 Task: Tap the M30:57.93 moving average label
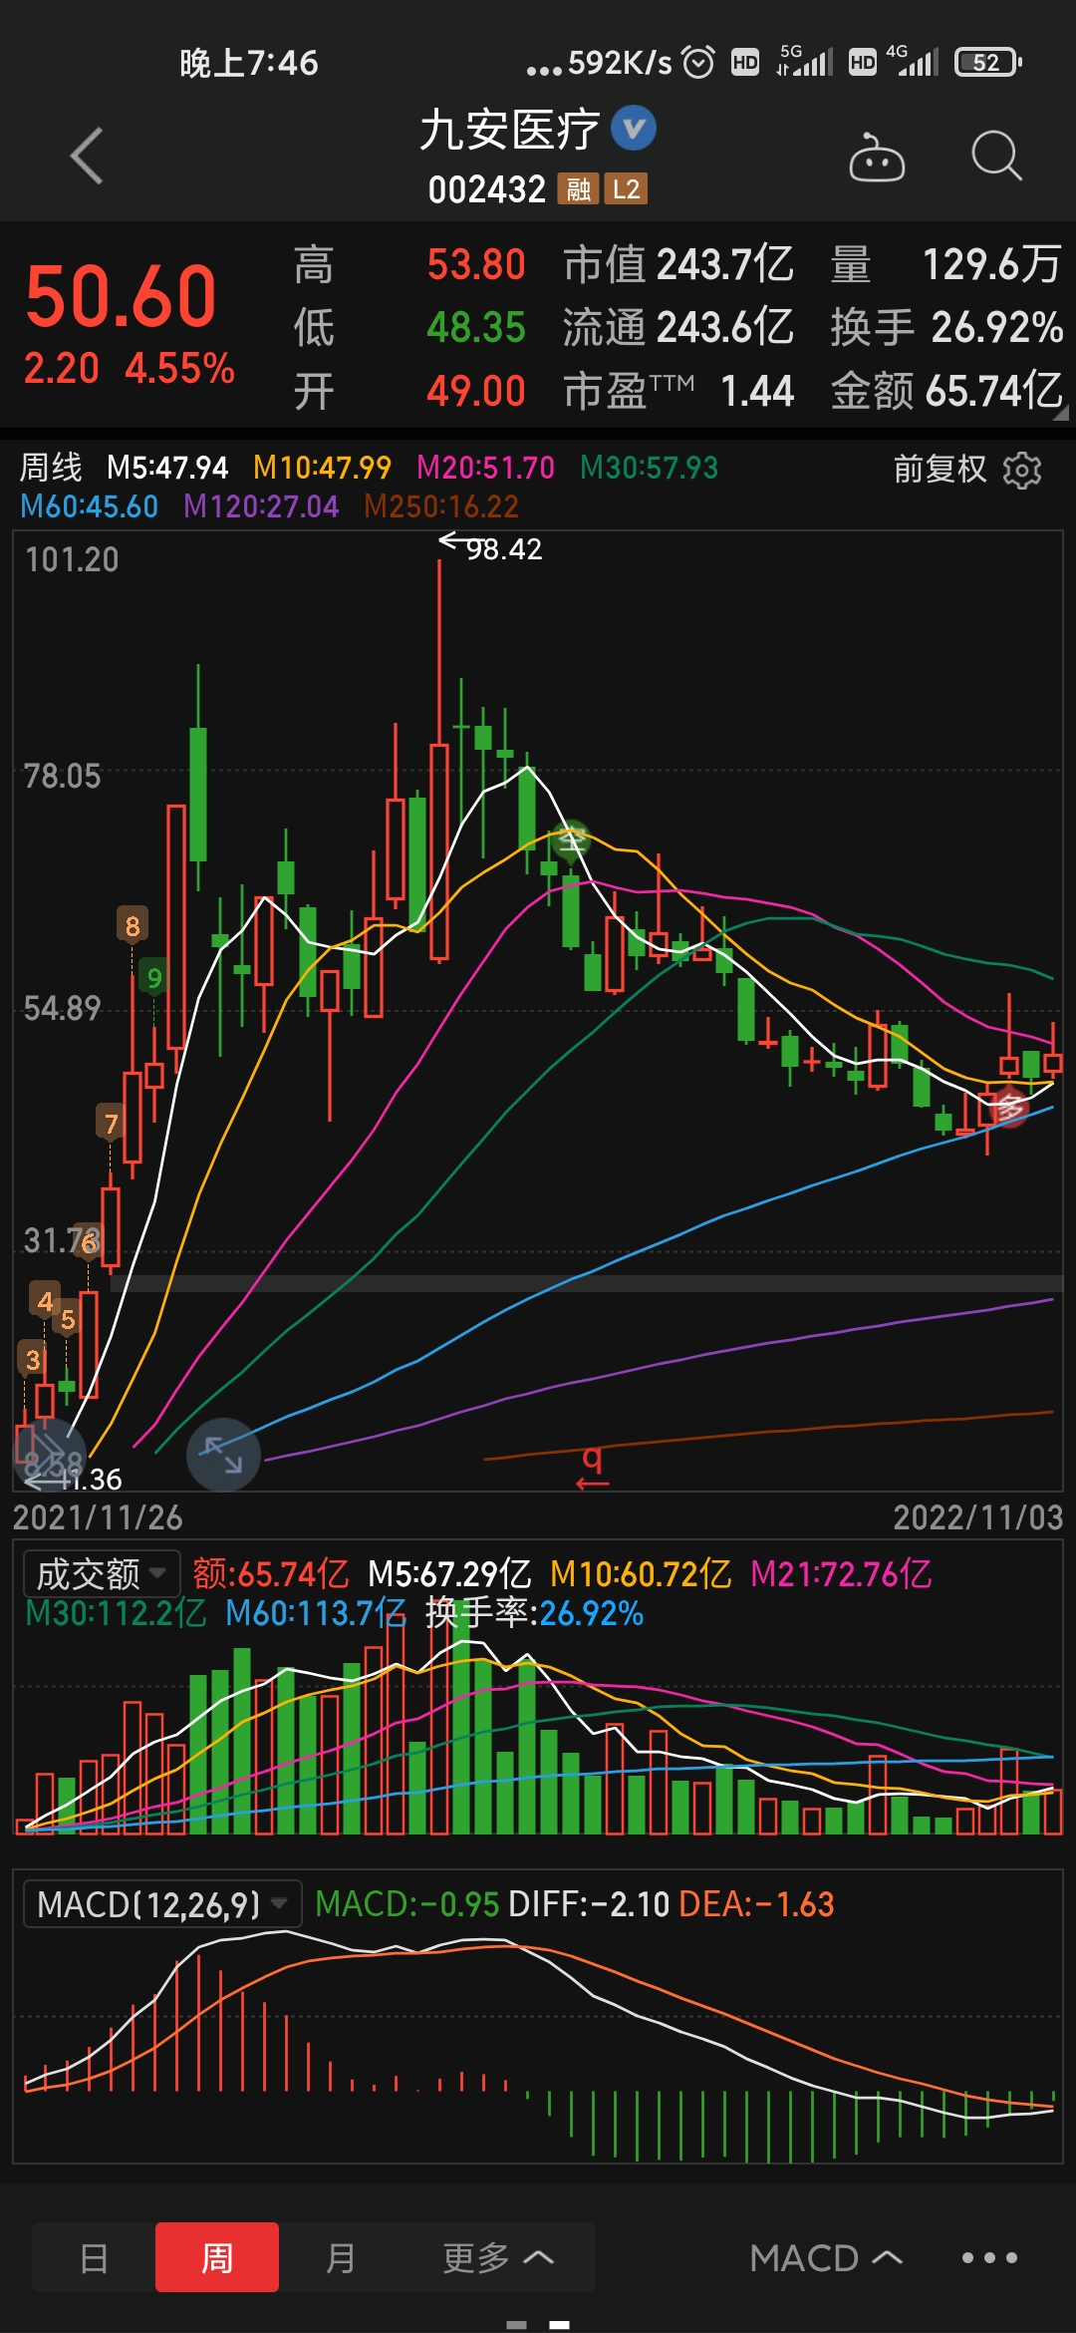pyautogui.click(x=649, y=467)
